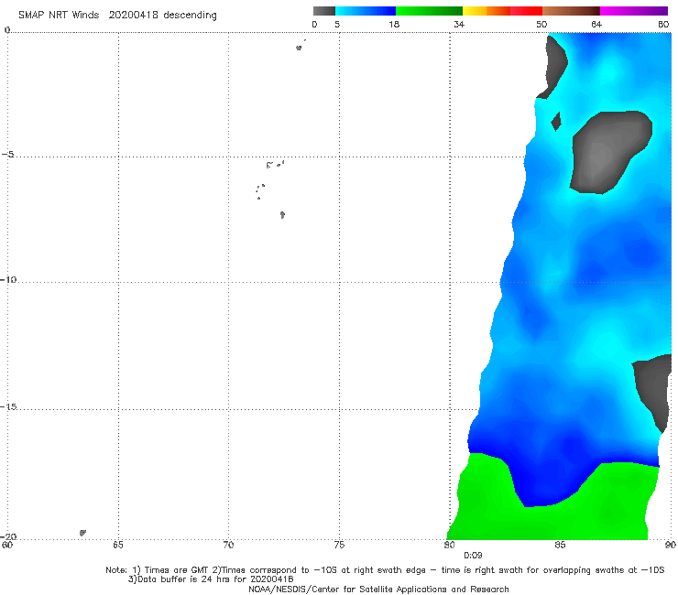Image resolution: width=678 pixels, height=595 pixels.
Task: Click the small island near 63E, 20S
Action: coord(82,533)
